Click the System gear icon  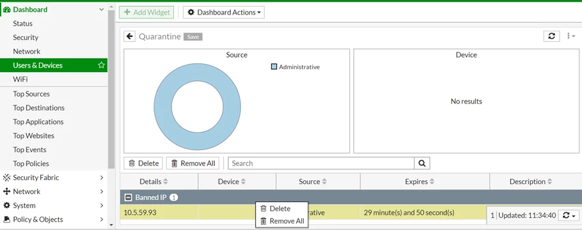click(6, 206)
